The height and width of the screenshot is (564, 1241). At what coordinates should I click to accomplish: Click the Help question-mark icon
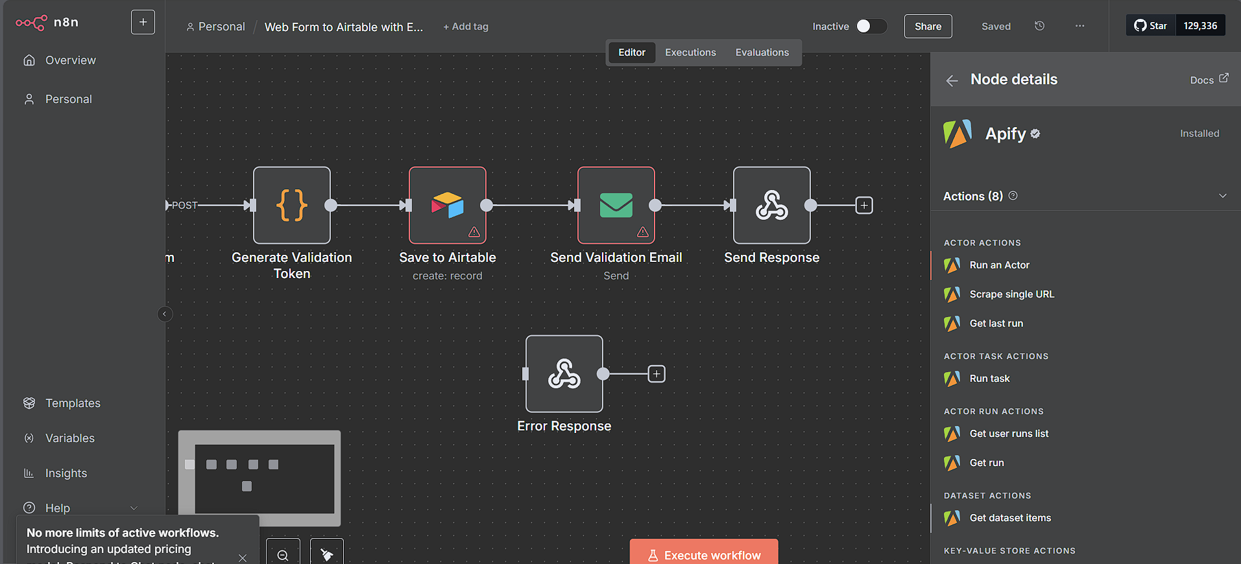click(x=29, y=508)
